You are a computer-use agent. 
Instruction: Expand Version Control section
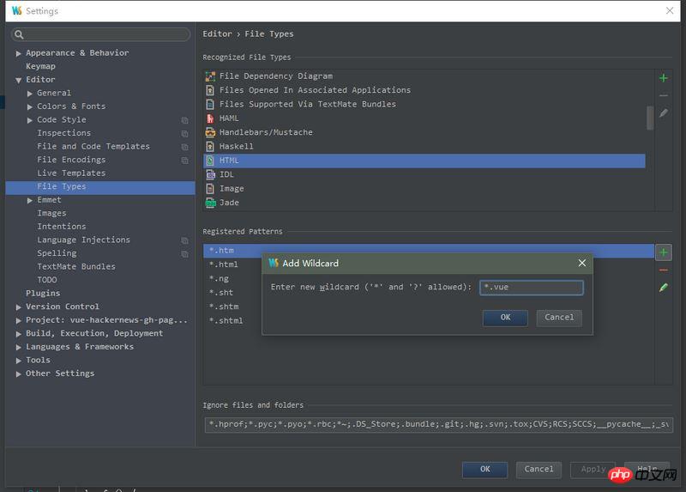coord(18,307)
